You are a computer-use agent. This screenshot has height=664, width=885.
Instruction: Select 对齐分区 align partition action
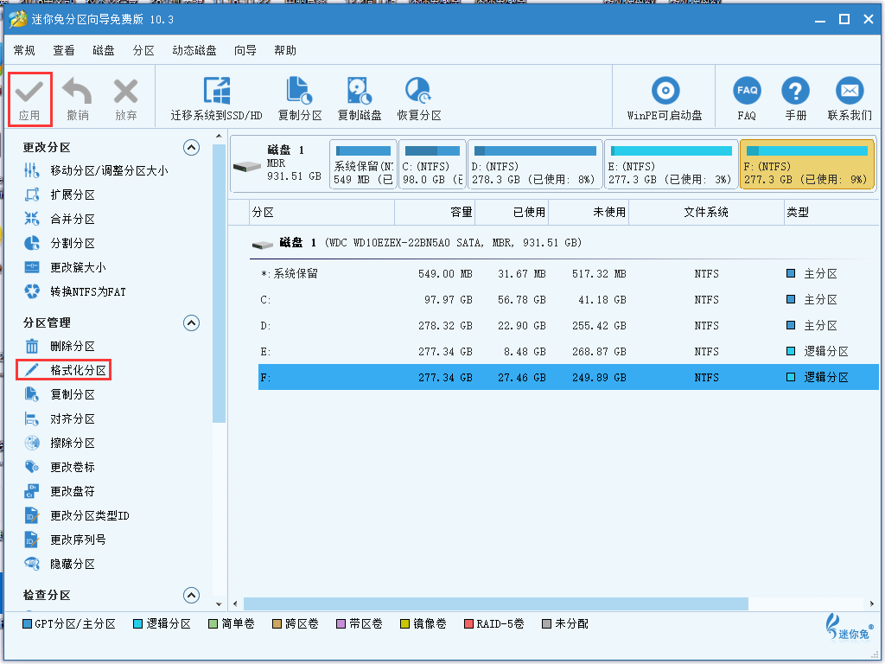pyautogui.click(x=60, y=419)
